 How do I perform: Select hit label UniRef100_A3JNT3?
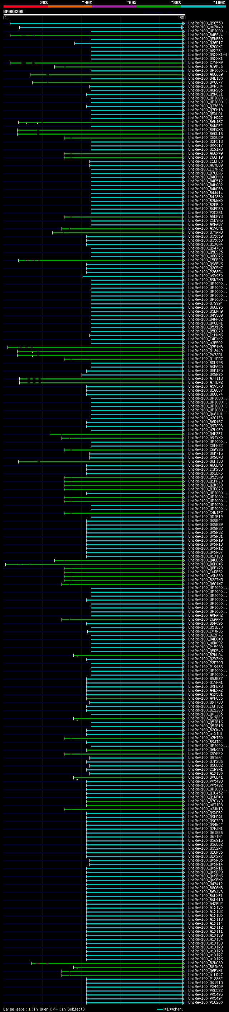[x=205, y=809]
